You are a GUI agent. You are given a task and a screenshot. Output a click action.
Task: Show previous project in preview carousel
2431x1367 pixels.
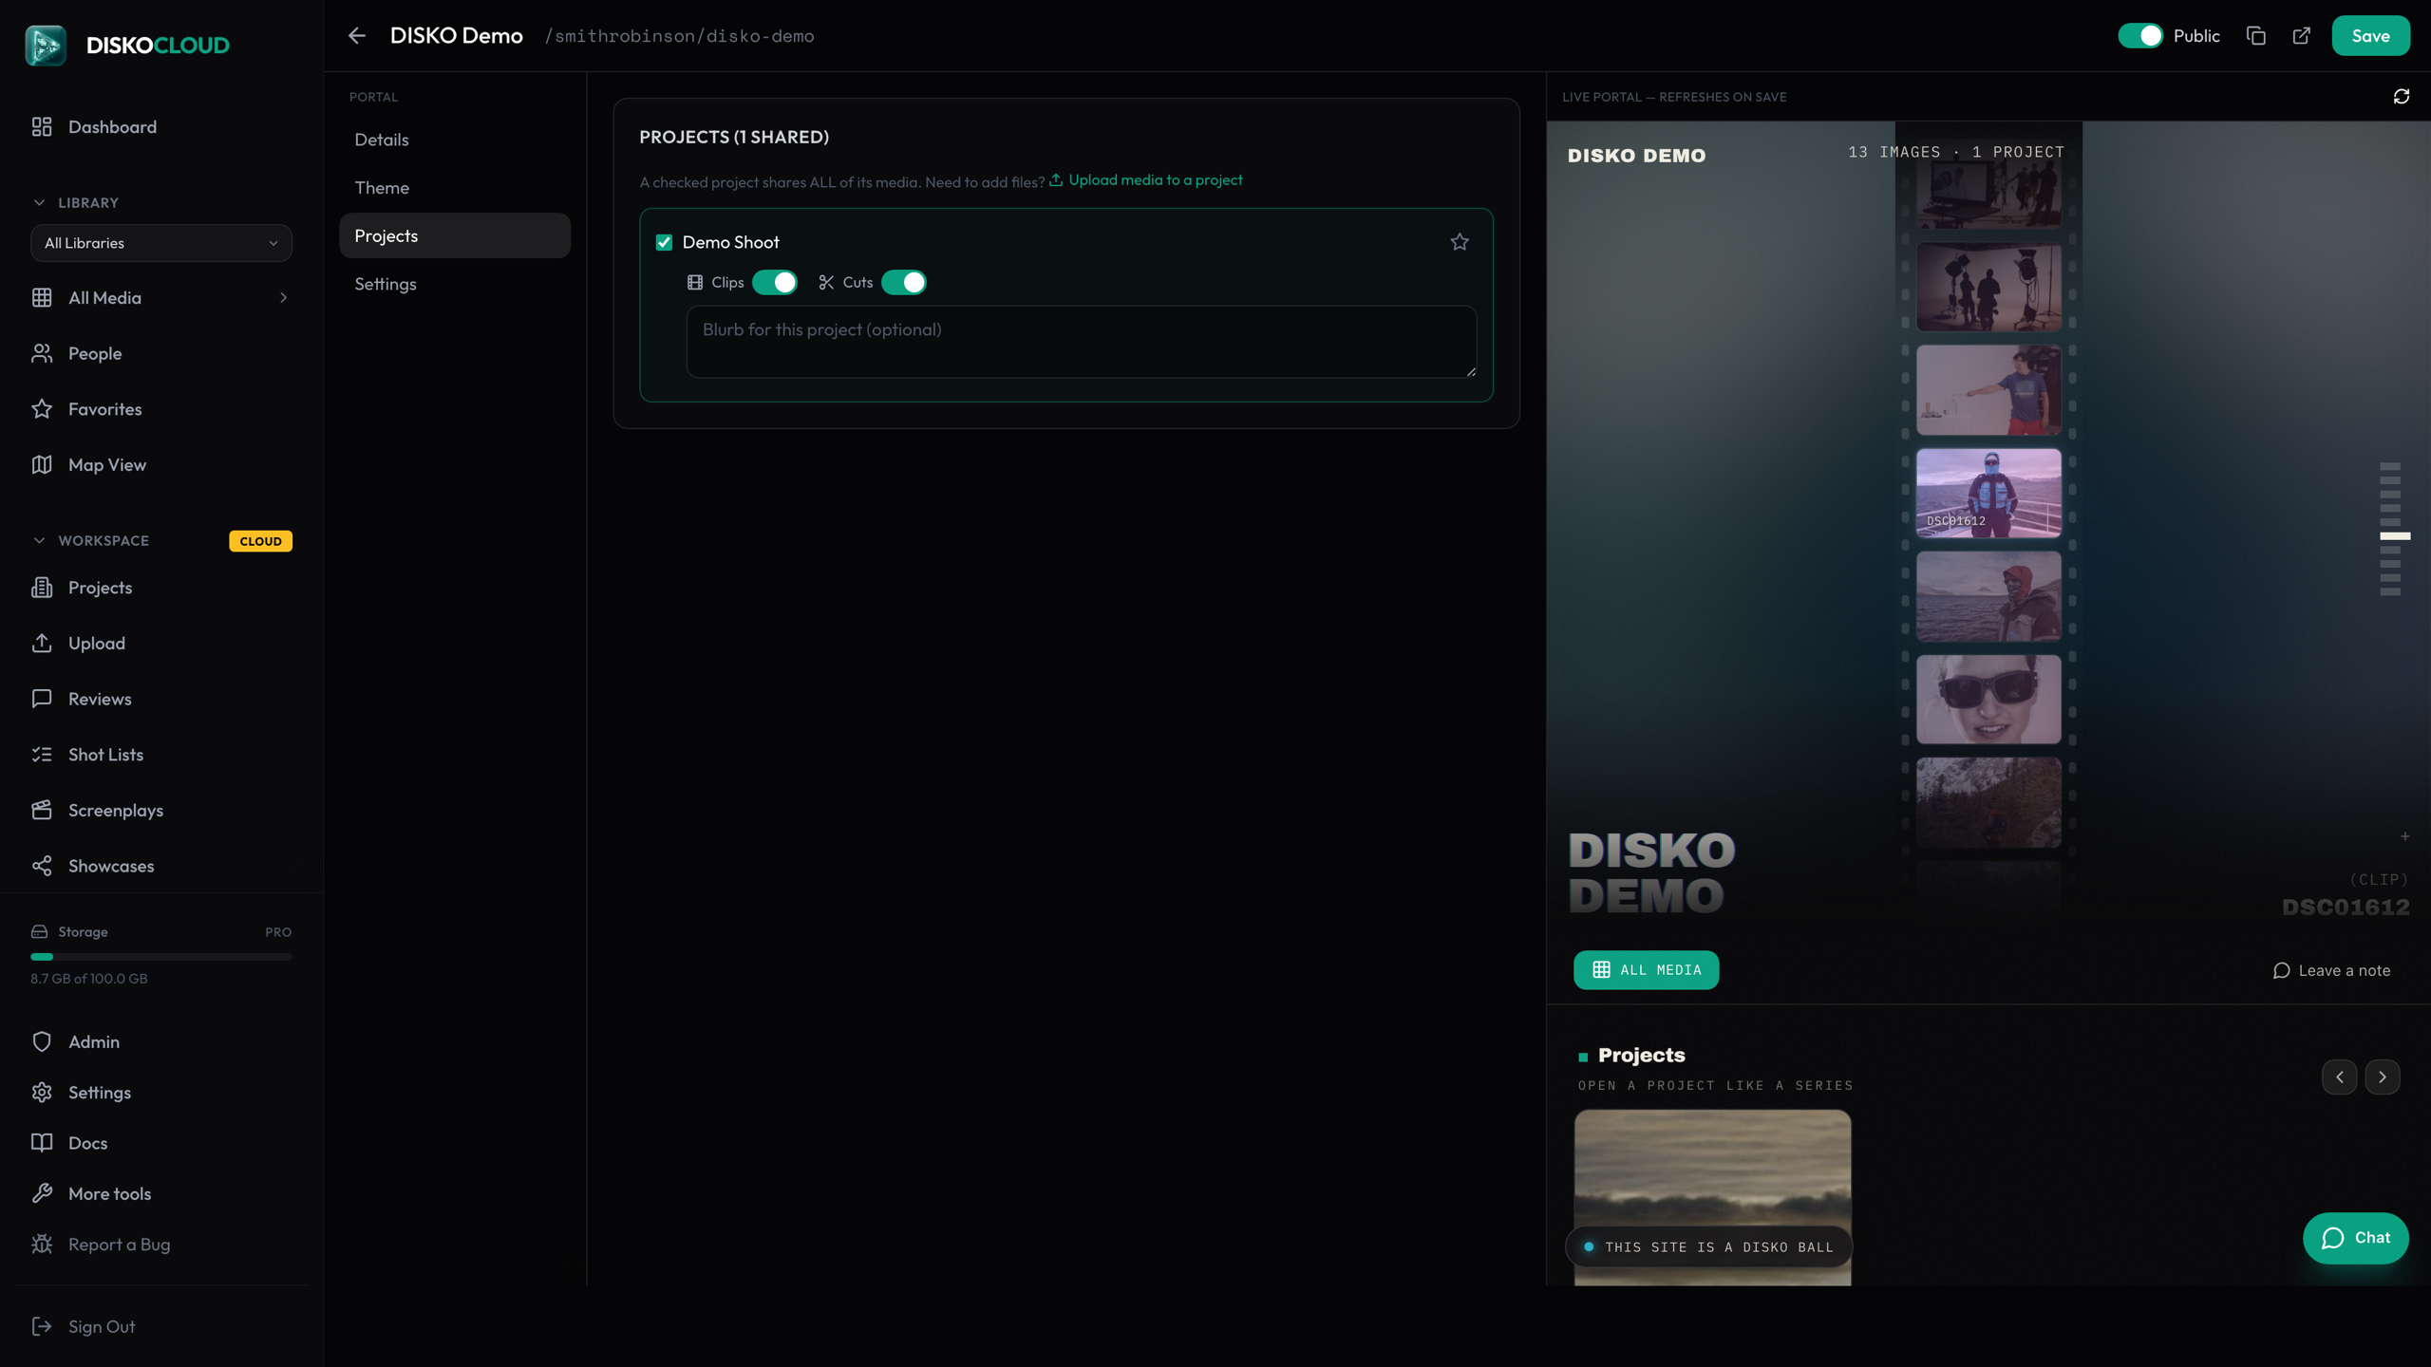coord(2339,1077)
